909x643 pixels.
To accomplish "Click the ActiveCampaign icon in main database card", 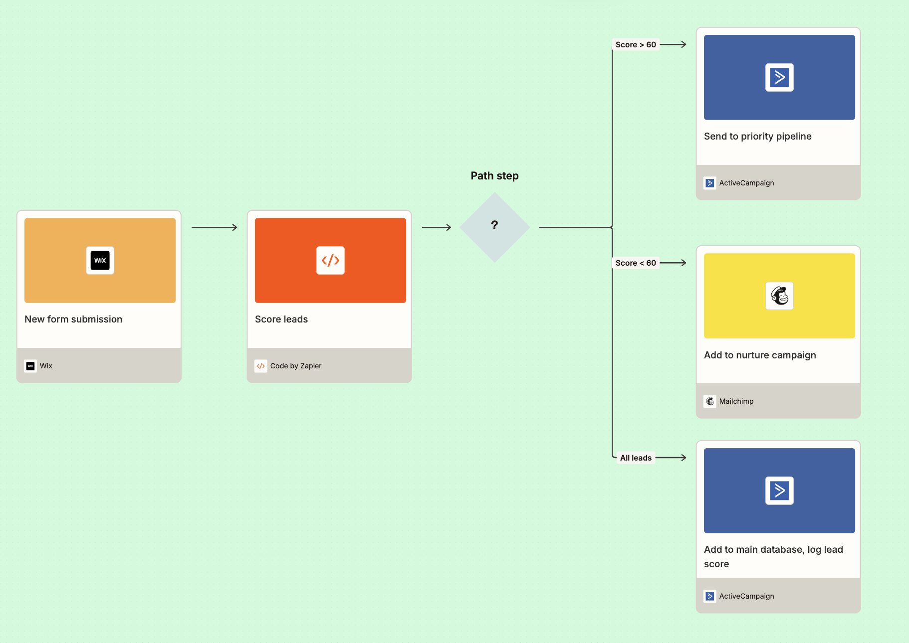I will click(779, 490).
